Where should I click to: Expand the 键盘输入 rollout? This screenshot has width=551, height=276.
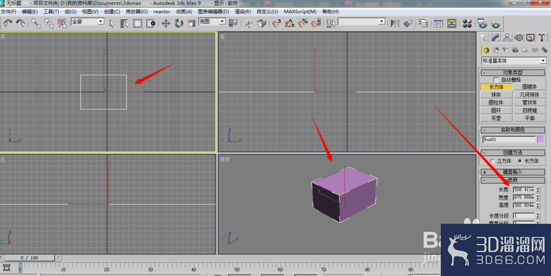point(512,172)
